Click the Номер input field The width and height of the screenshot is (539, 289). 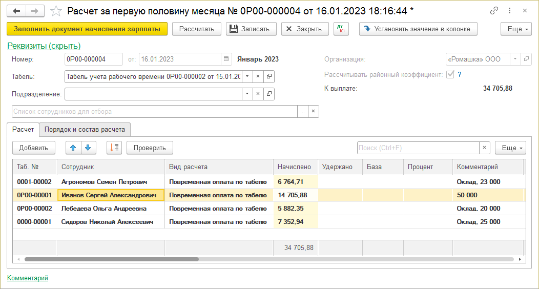tap(93, 59)
